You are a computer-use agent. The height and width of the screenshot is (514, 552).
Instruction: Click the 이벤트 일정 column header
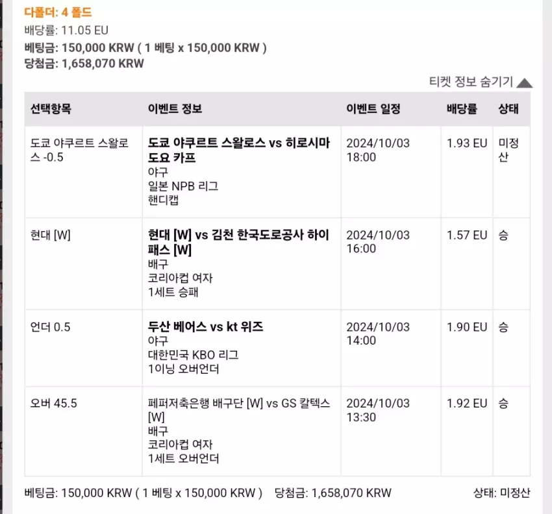tap(373, 109)
